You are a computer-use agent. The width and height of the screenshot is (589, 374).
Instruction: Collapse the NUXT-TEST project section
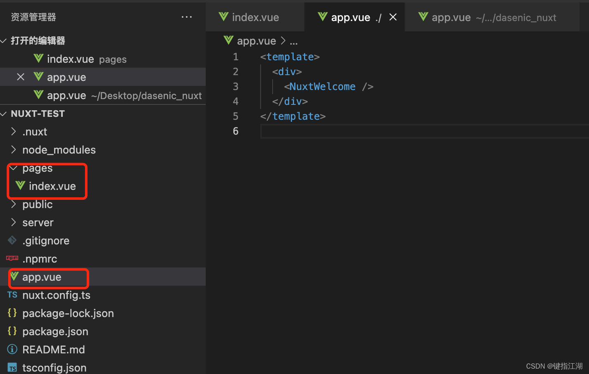tap(4, 114)
